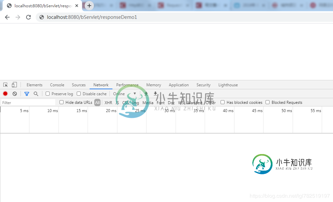Toggle the network filter funnel icon

[27, 94]
